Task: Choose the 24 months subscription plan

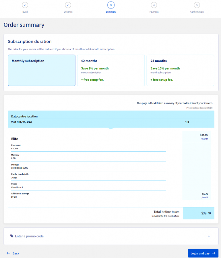Action: click(180, 70)
